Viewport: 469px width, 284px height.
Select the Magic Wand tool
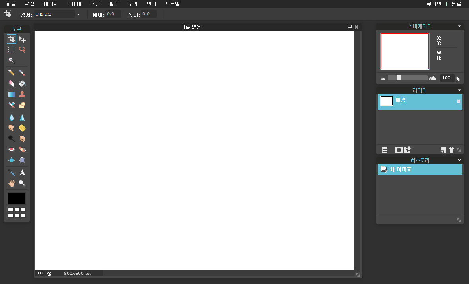(x=12, y=60)
